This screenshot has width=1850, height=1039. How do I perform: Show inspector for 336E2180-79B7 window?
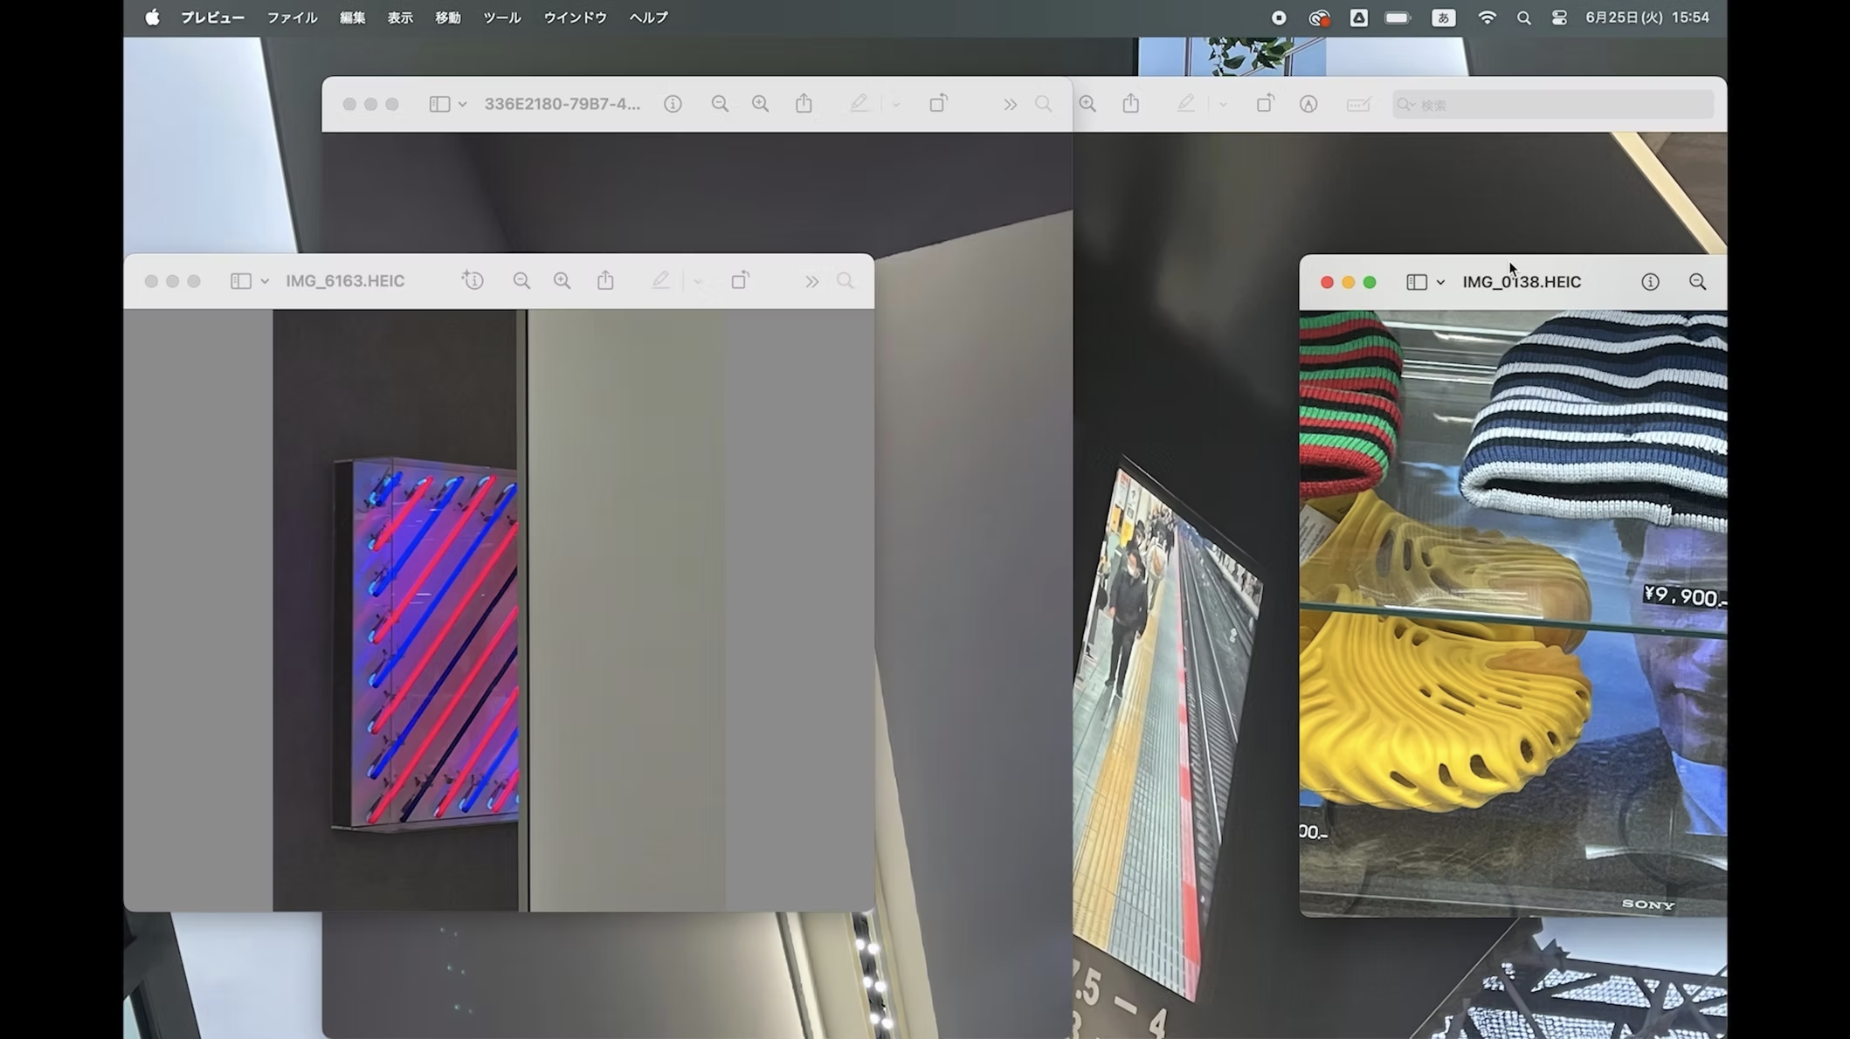[x=673, y=104]
